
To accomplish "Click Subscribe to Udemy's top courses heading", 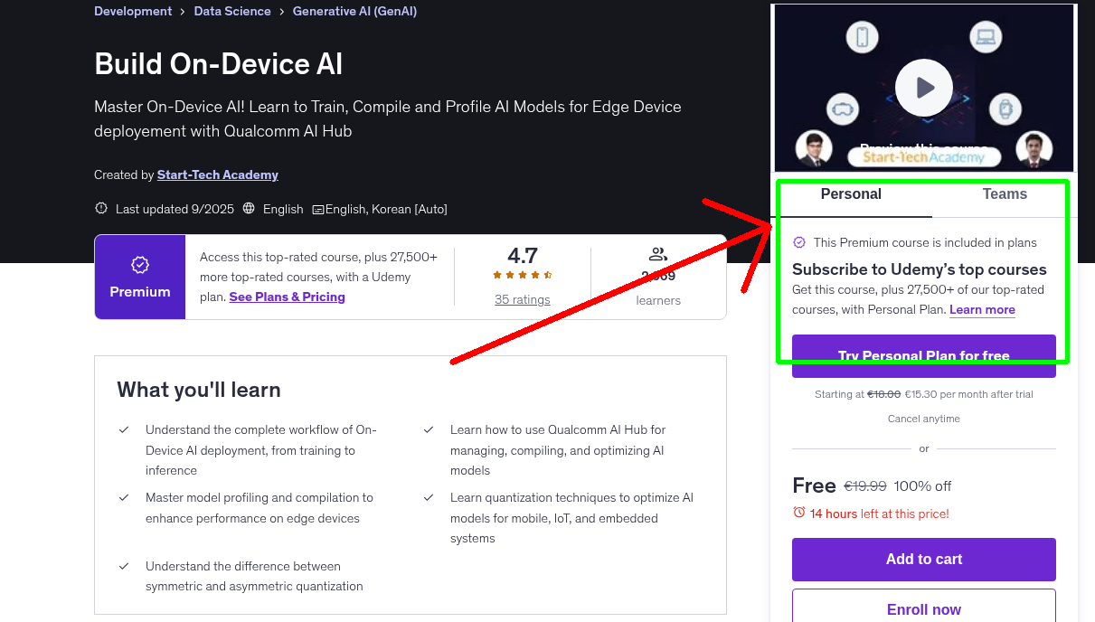I will tap(920, 269).
